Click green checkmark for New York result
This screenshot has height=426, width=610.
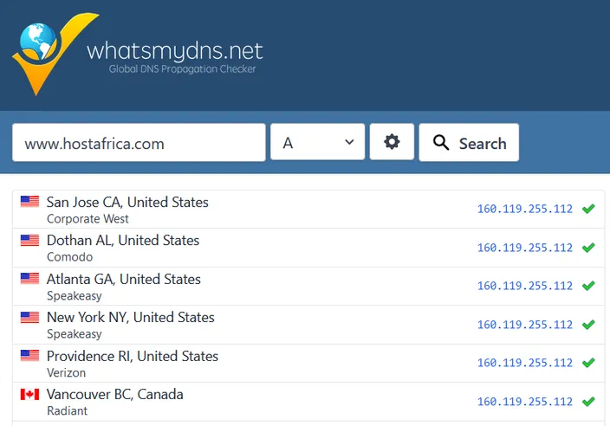tap(588, 324)
